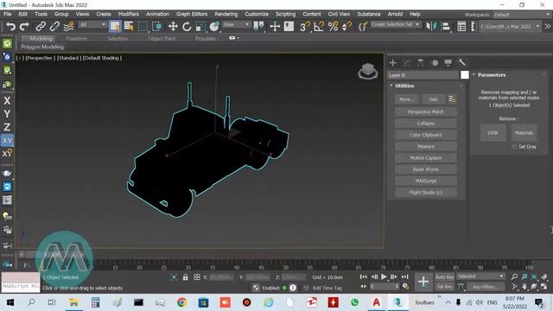
Task: Switch to the Freeform ribbon tab
Action: tap(77, 38)
